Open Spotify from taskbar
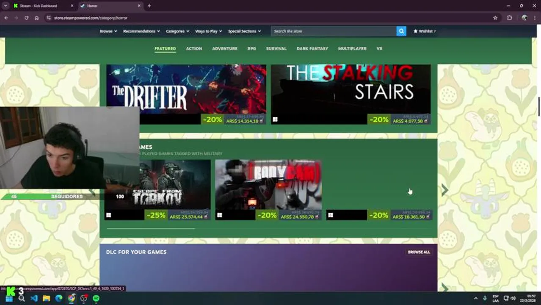 coord(96,298)
